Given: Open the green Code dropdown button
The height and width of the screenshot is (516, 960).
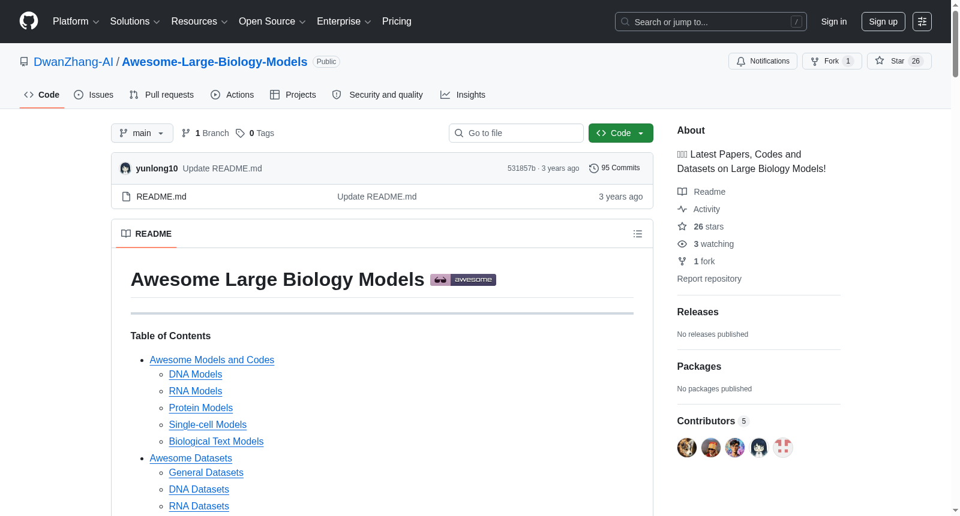Looking at the screenshot, I should (621, 133).
